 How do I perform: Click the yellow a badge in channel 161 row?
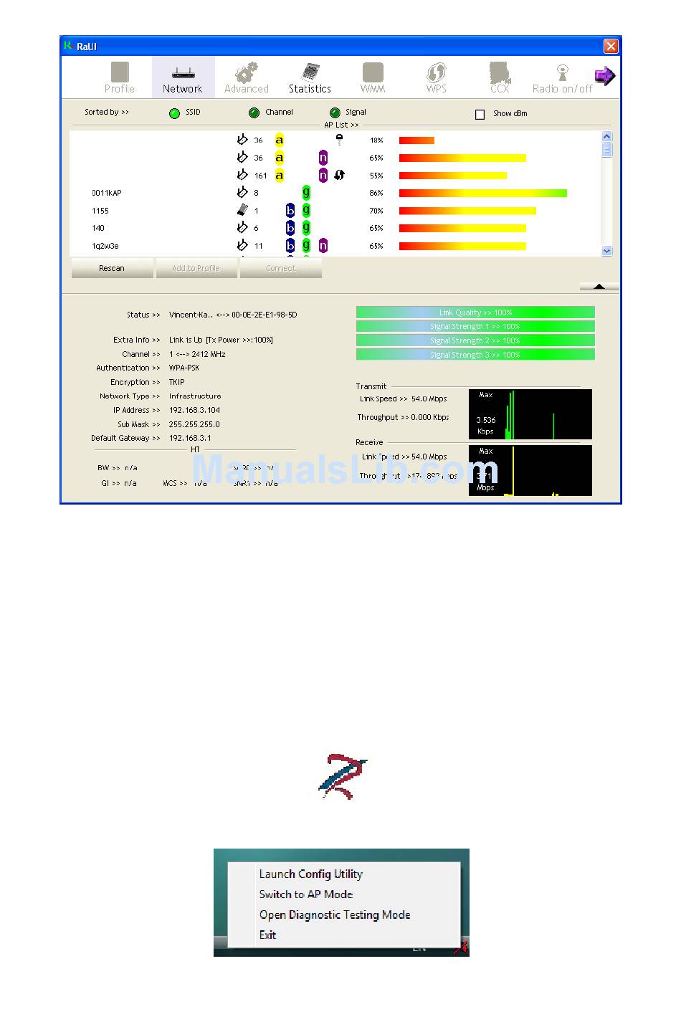coord(280,175)
